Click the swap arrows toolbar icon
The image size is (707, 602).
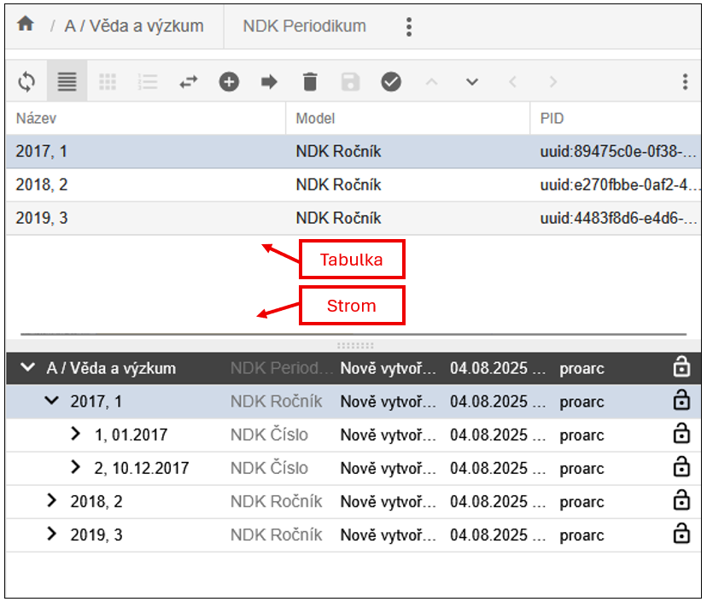pos(188,82)
